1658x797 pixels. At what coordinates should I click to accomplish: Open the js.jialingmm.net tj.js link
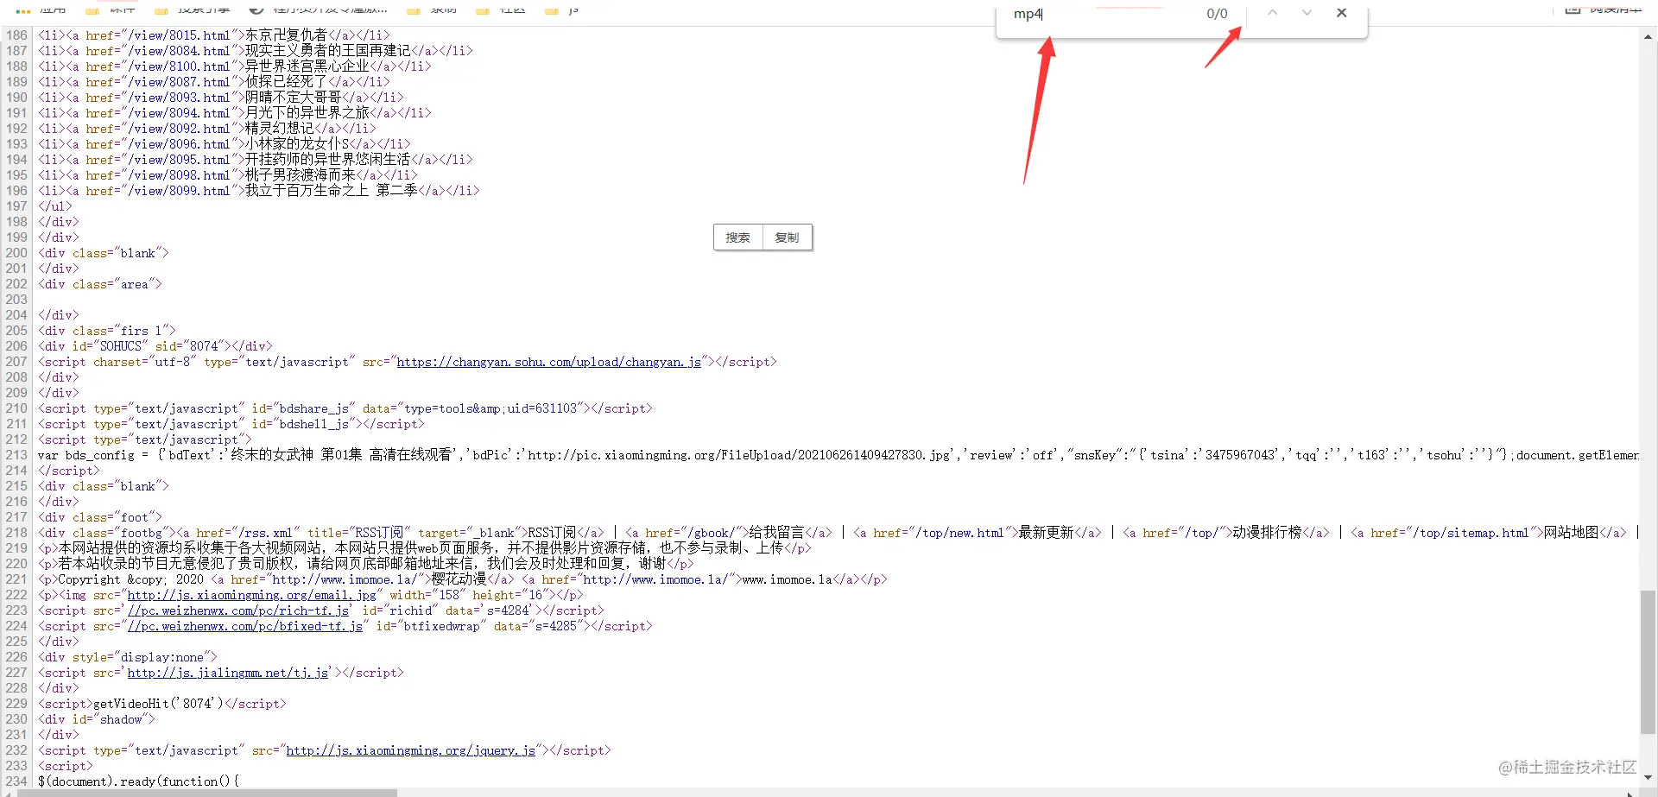coord(228,673)
